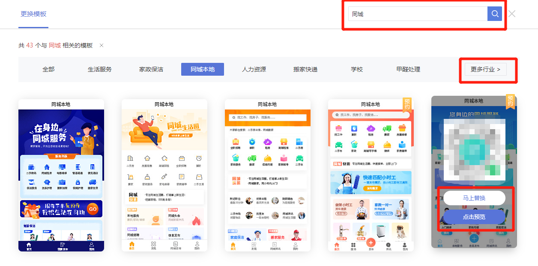Click the 点击预览 button on the hovered template

tap(474, 217)
